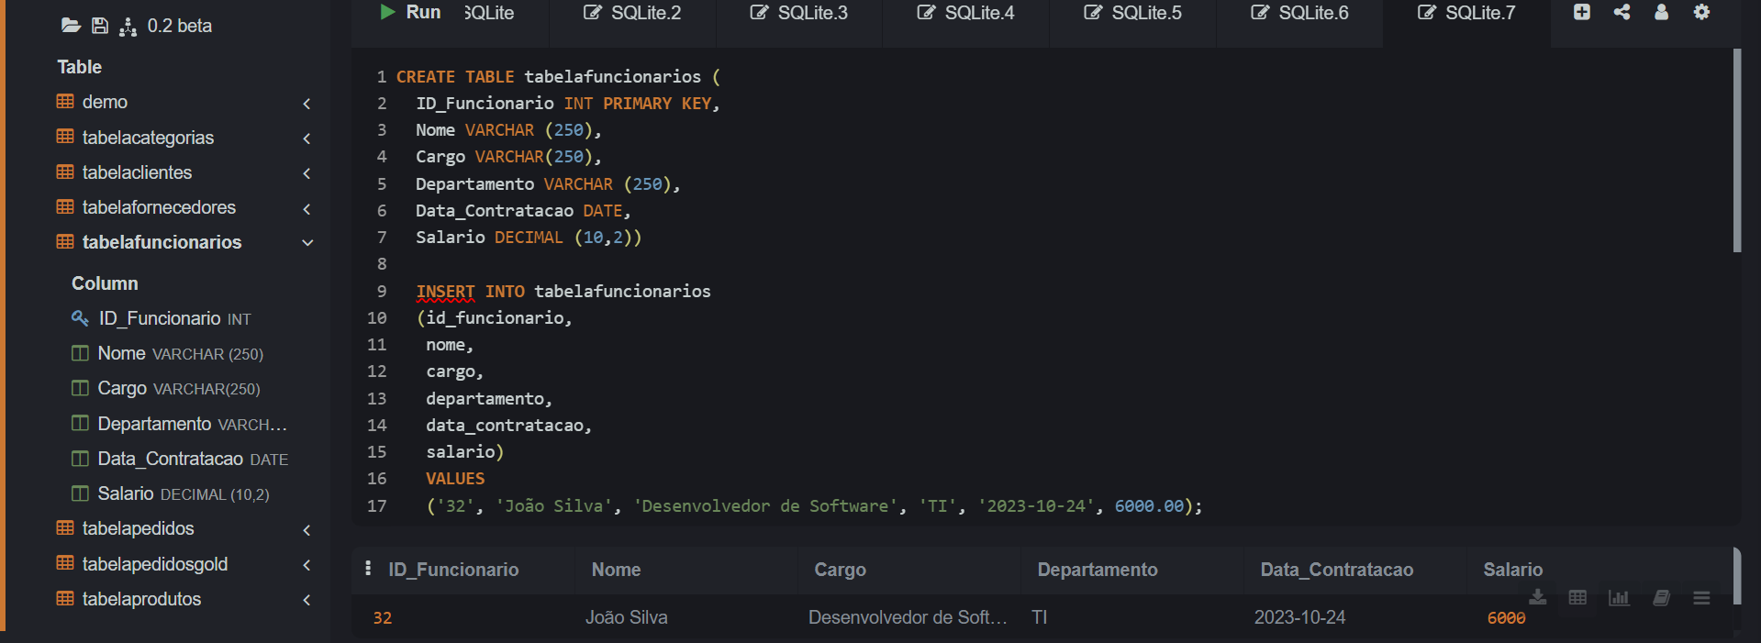Run the SQL query
This screenshot has width=1761, height=643.
410,13
